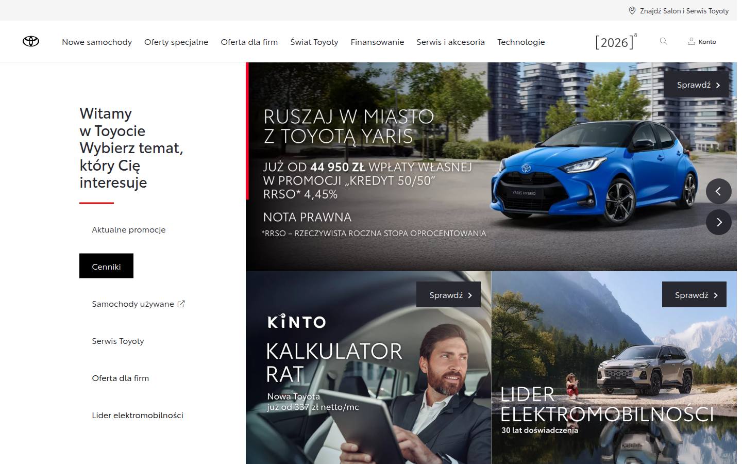742x464 pixels.
Task: Select Aktualne promocje topic
Action: click(x=129, y=229)
